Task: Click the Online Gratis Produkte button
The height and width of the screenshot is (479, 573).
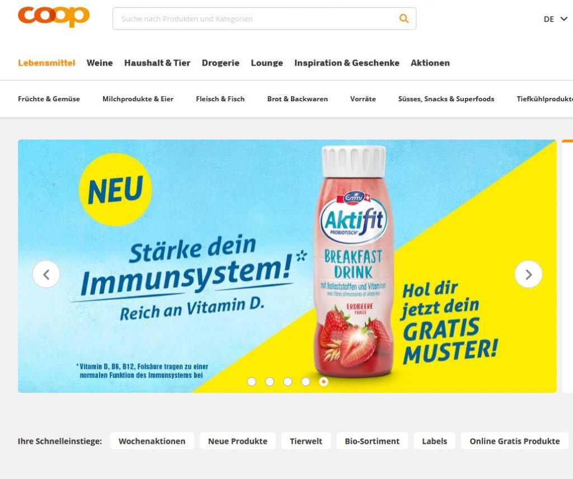Action: [515, 441]
